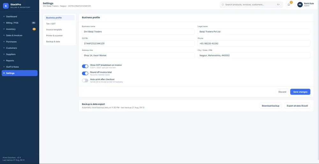Click Export all data (Excel) button
This screenshot has width=319, height=164.
(x=297, y=106)
